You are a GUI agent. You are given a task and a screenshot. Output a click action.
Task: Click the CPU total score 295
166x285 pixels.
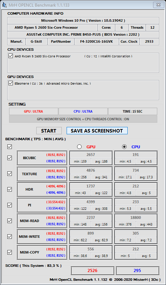tap(137, 270)
